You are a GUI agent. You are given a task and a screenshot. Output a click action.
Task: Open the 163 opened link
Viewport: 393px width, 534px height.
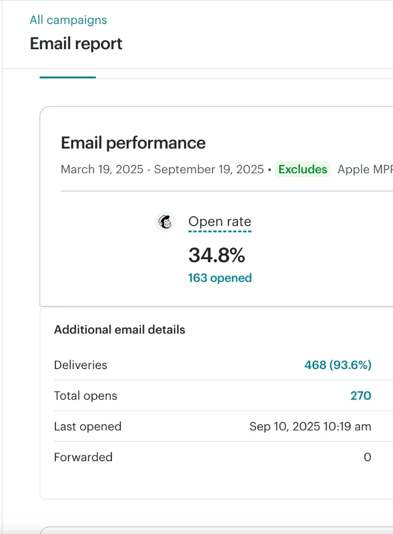click(x=220, y=278)
